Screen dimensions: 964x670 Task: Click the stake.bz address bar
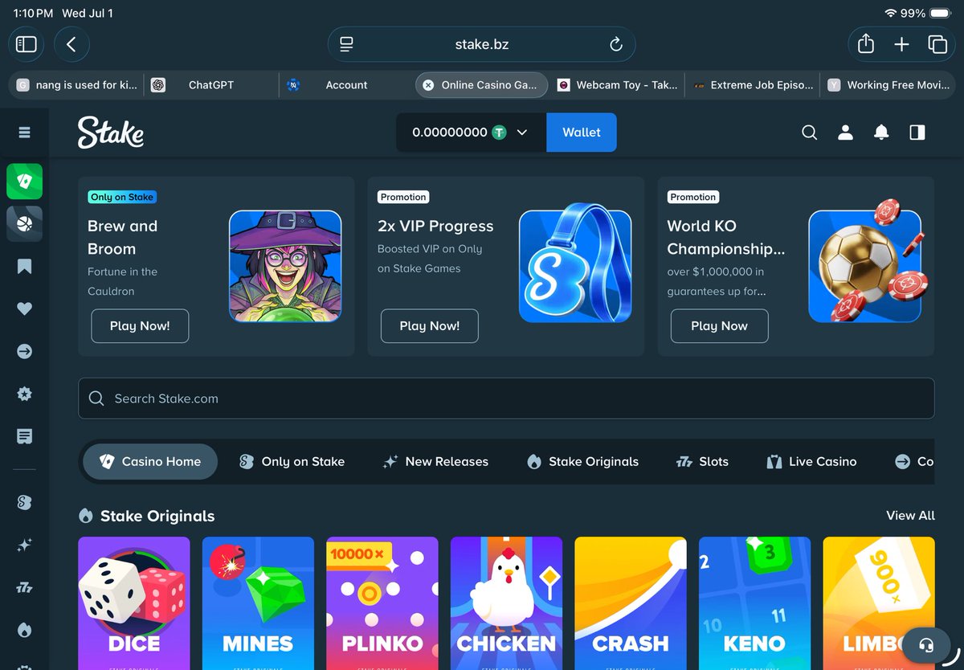click(x=481, y=44)
